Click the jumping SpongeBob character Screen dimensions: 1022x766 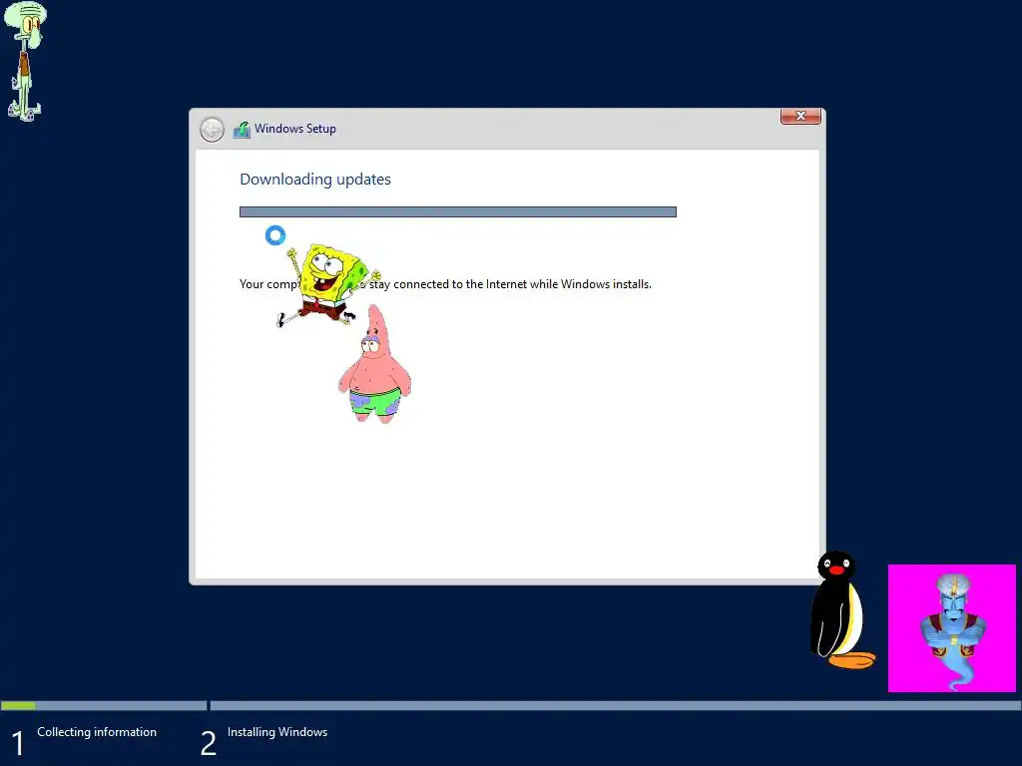click(x=329, y=285)
